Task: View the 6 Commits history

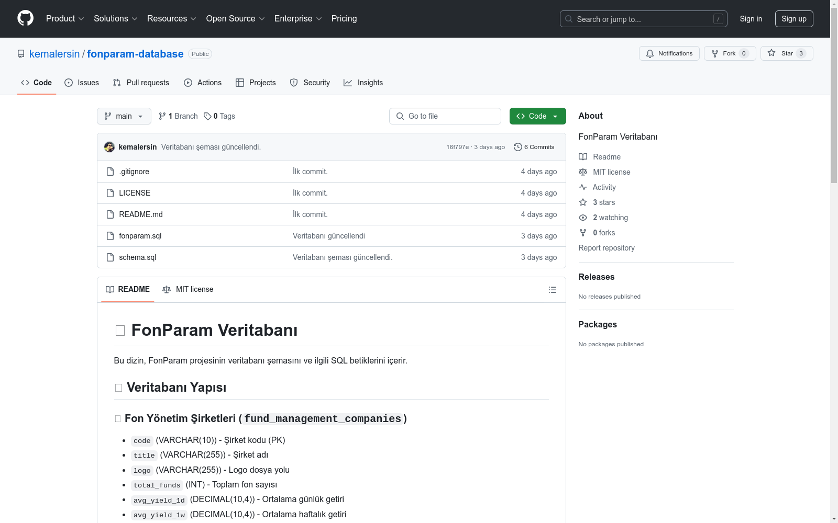Action: 534,147
